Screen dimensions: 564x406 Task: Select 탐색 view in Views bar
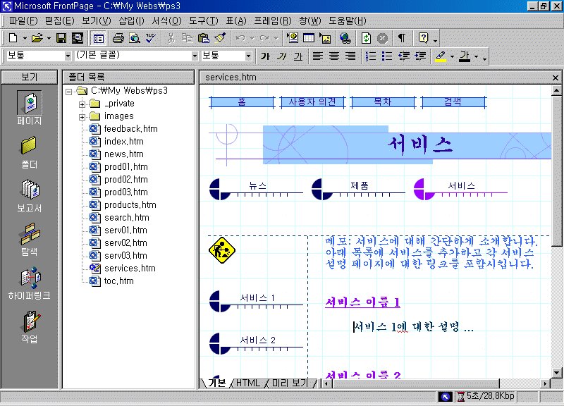point(30,240)
